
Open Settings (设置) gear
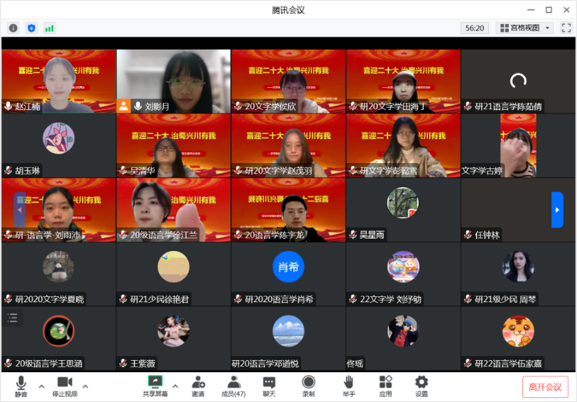(421, 385)
